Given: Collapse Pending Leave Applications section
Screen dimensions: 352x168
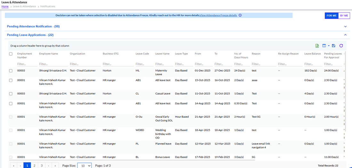Looking at the screenshot, I should tap(345, 35).
